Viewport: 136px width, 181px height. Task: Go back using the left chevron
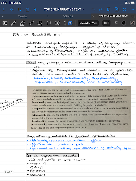4,9
